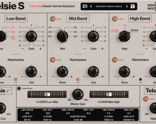Screen dimensions: 156x124
Task: Click the High Band title box
Action: pyautogui.click(x=140, y=19)
